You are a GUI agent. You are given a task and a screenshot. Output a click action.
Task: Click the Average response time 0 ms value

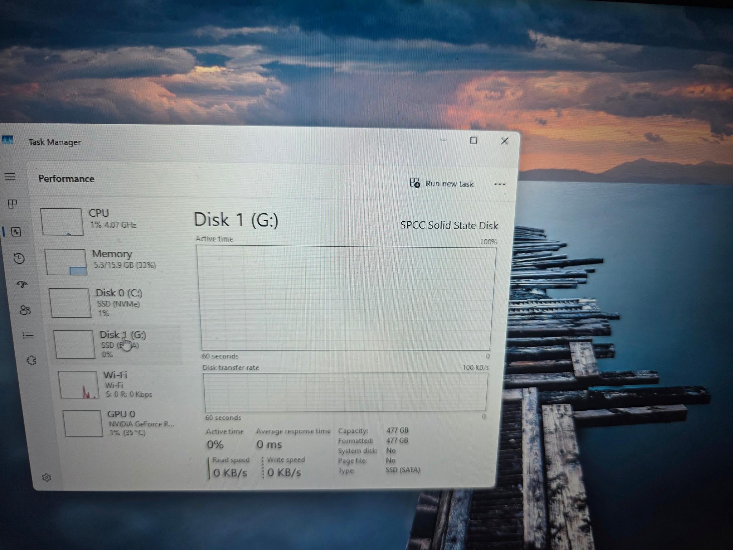(x=269, y=444)
